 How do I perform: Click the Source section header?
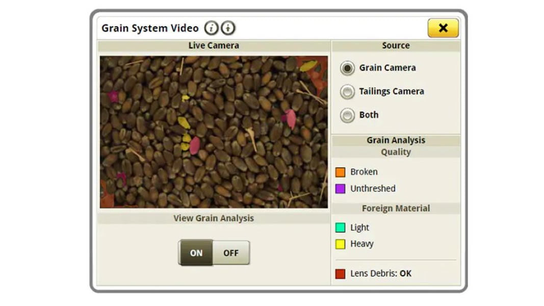click(x=396, y=46)
